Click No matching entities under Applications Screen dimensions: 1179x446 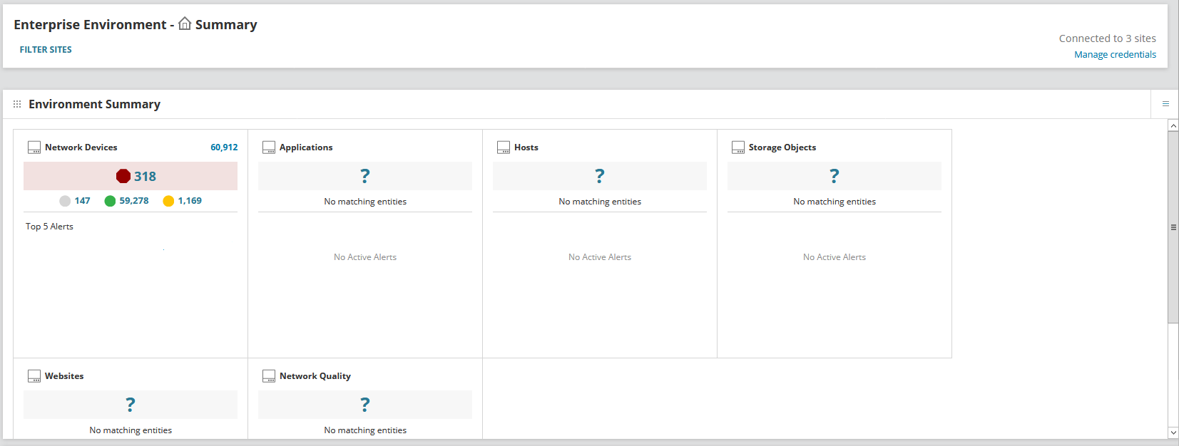[x=365, y=202]
